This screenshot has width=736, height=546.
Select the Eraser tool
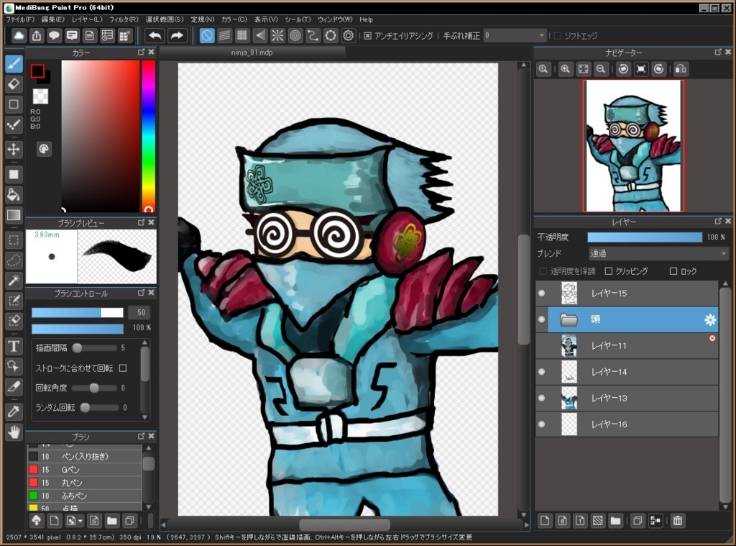coord(14,84)
